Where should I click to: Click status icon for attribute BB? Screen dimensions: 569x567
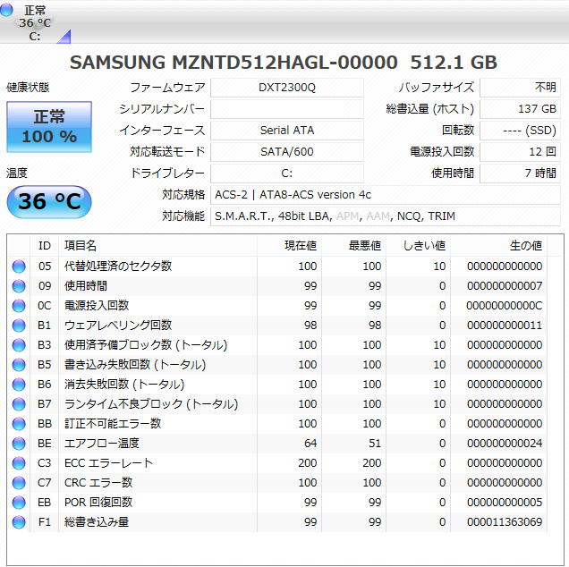click(19, 424)
